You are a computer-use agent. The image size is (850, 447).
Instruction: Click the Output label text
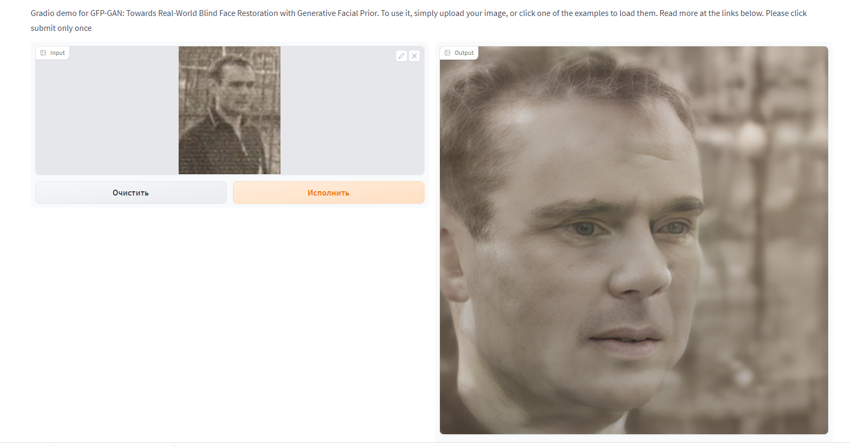(x=464, y=53)
